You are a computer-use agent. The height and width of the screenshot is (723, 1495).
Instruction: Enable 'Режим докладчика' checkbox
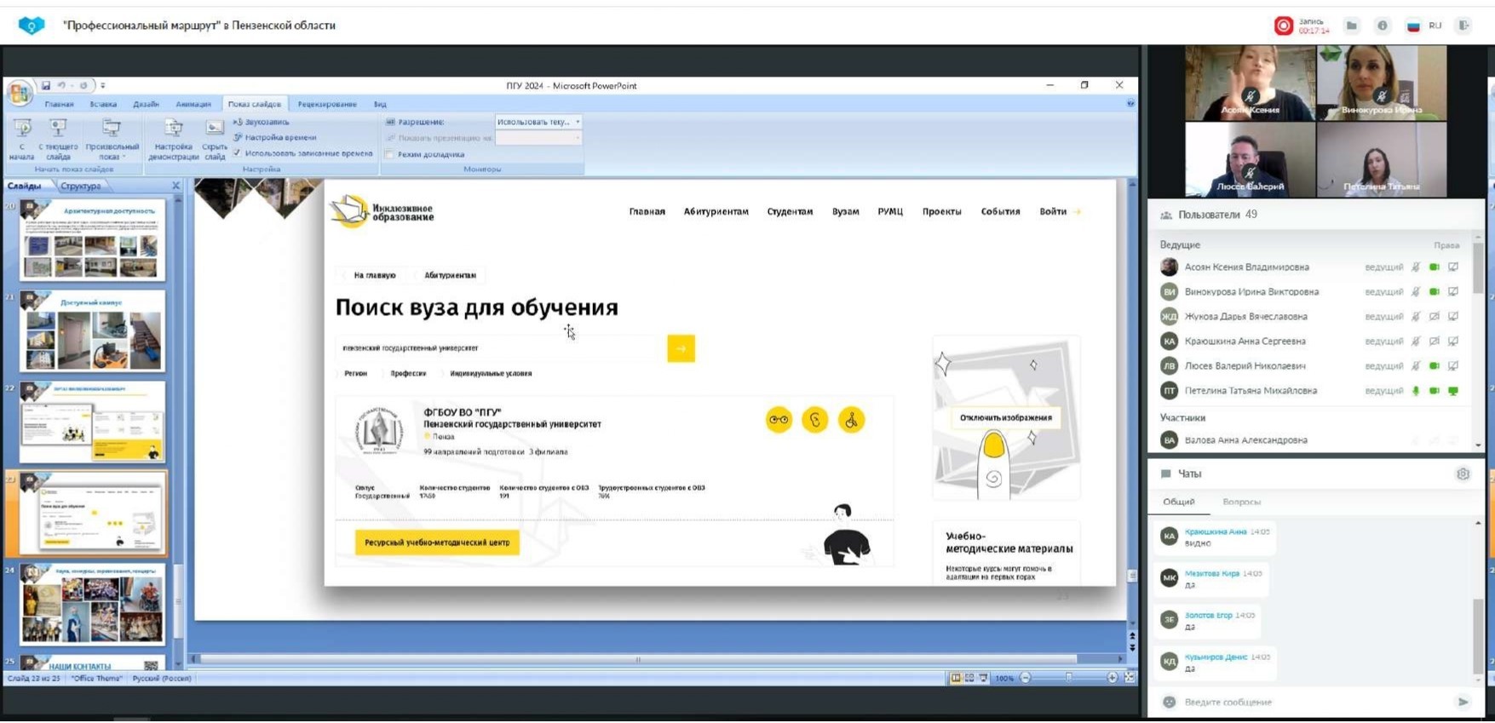390,155
